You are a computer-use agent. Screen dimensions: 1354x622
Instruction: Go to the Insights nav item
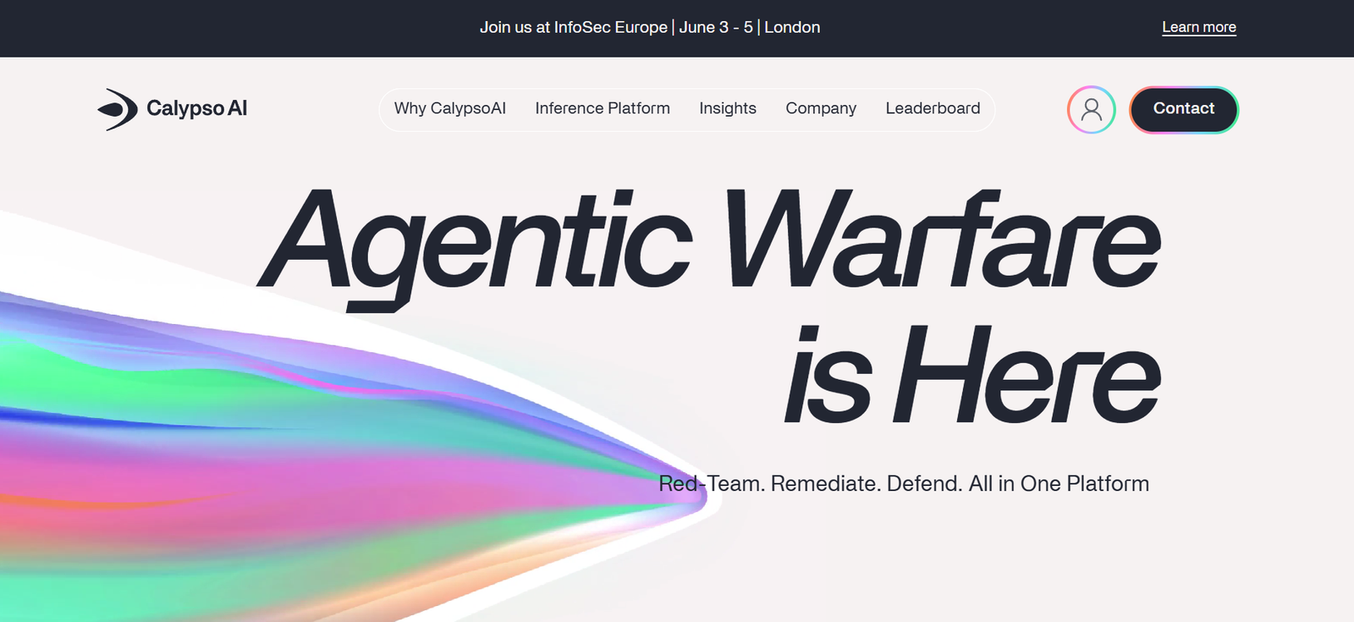[727, 108]
